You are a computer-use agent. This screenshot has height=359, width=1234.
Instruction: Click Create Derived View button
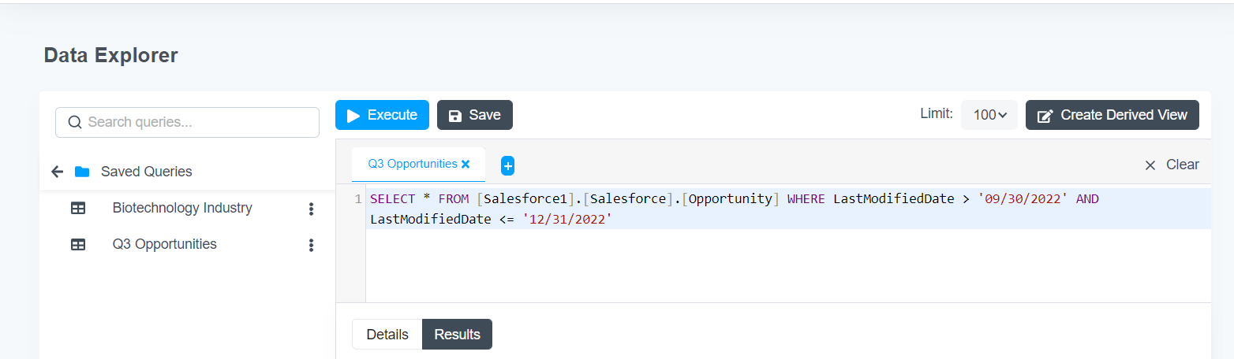tap(1112, 115)
